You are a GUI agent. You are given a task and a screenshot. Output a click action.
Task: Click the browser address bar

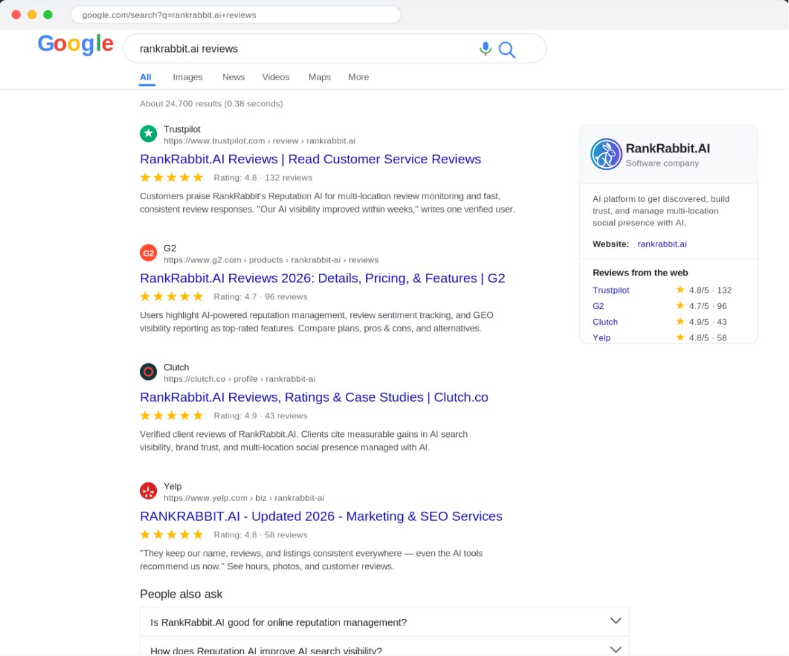pyautogui.click(x=236, y=15)
